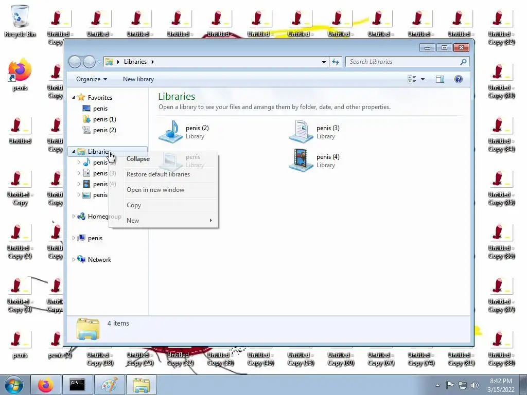Select the desktop file Untitled - Copy (60)
The width and height of the screenshot is (527, 395).
click(341, 358)
